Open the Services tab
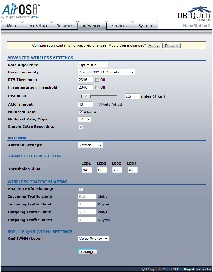This screenshot has width=213, height=272. 119,26
